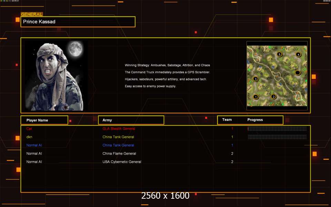
Task: Select start position 4 marker on map
Action: point(298,55)
